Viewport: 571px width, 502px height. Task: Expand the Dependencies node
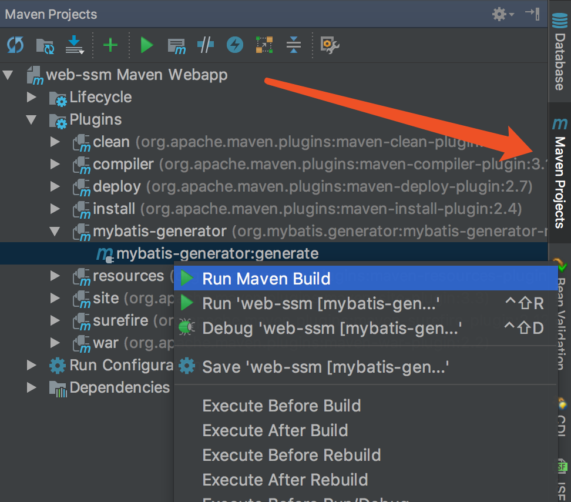pos(31,387)
